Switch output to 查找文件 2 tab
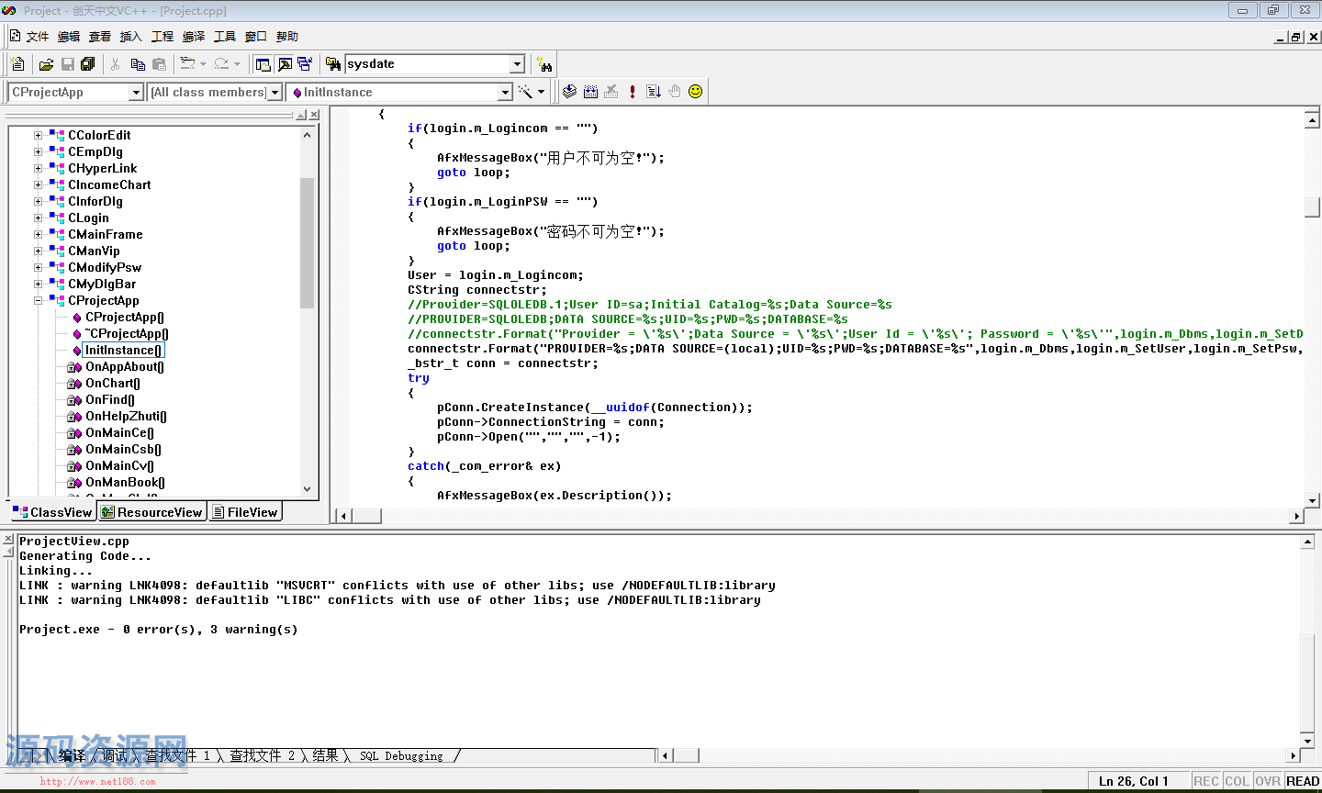 (x=263, y=755)
